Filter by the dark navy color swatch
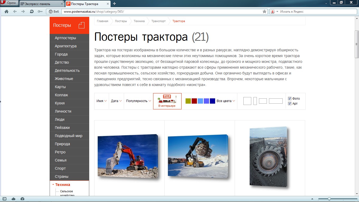This screenshot has width=359, height=202. [x=212, y=101]
